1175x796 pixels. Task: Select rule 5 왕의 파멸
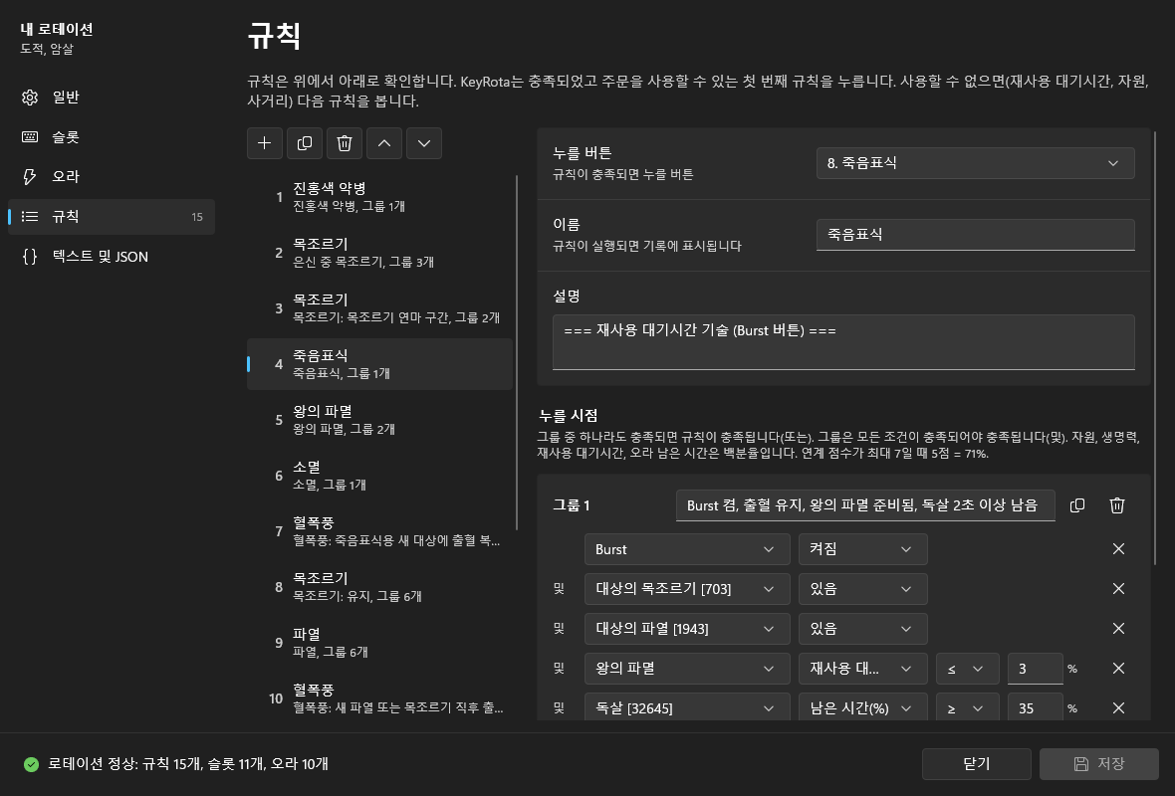point(380,420)
